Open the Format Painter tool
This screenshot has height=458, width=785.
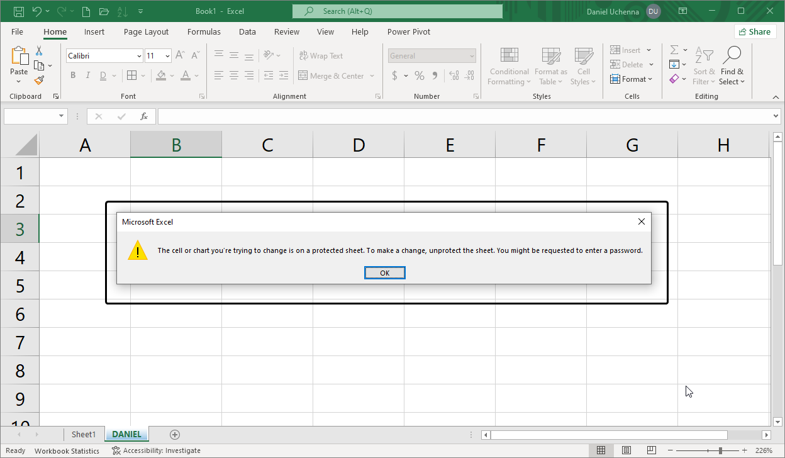tap(39, 80)
